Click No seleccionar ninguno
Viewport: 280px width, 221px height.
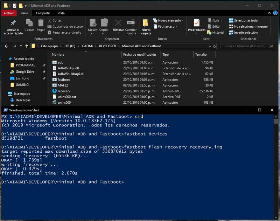pos(248,26)
